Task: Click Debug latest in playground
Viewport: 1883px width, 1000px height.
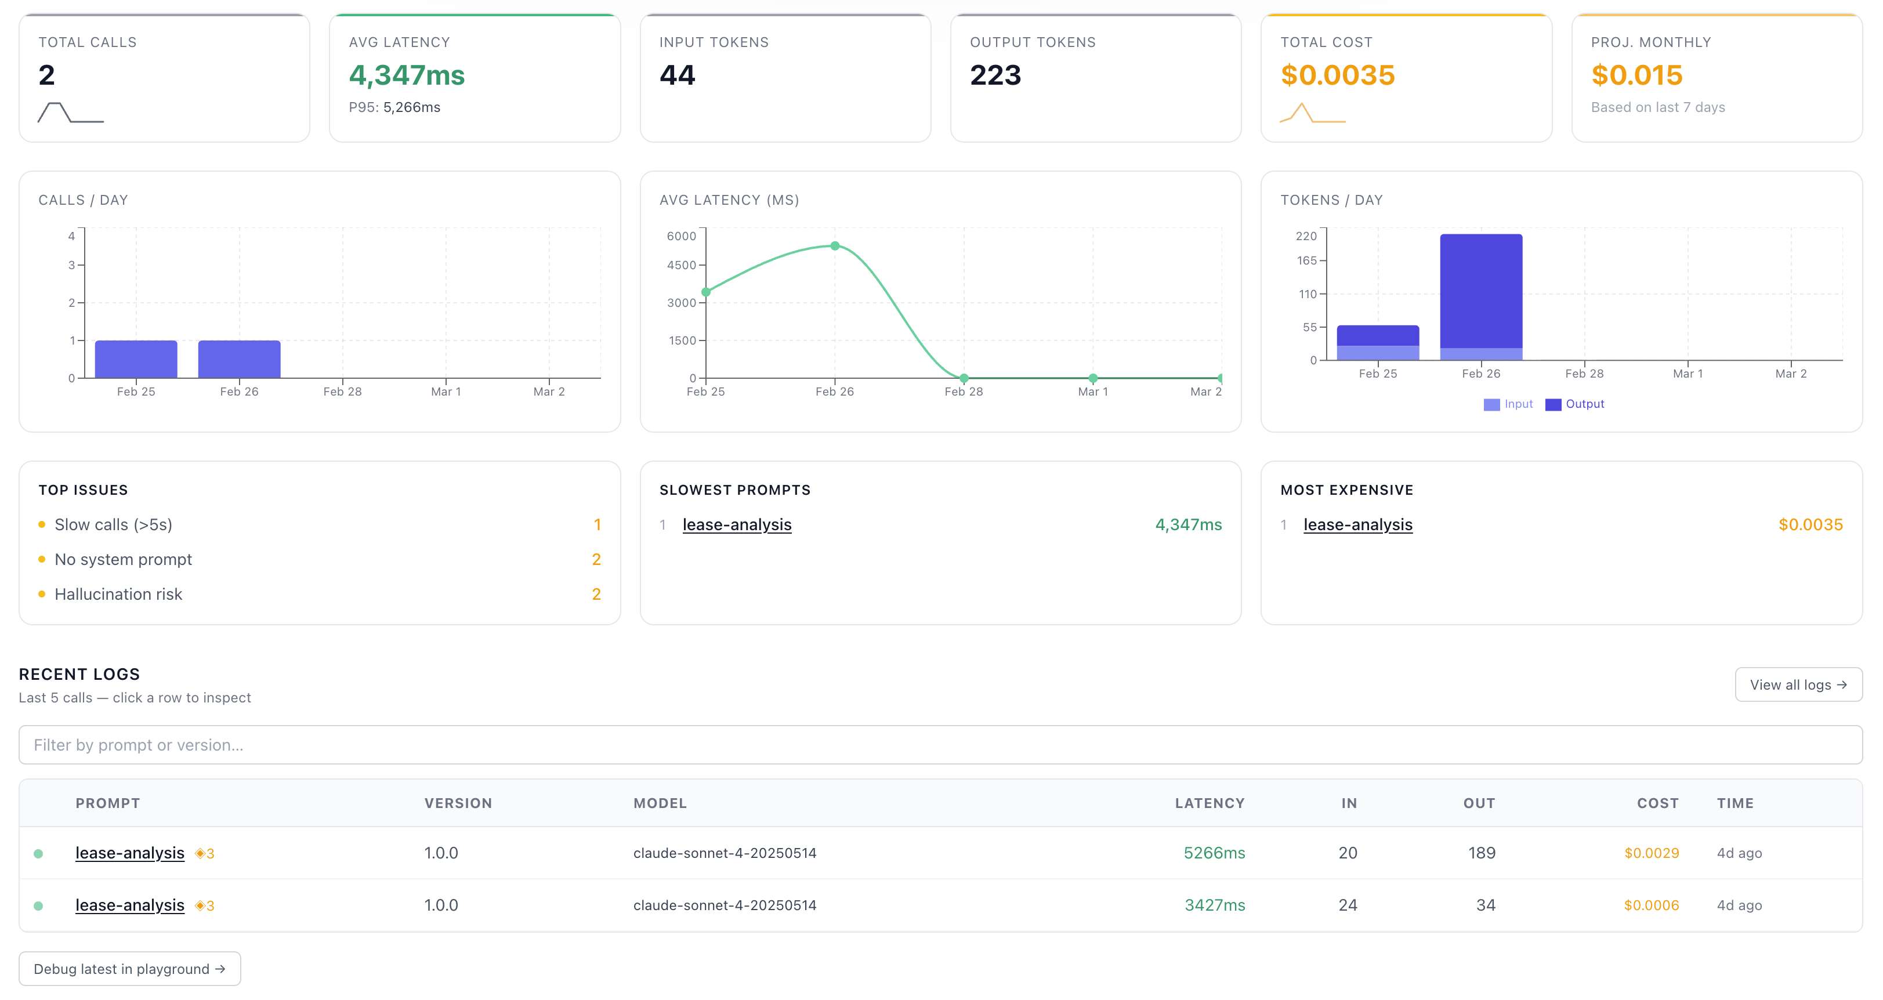Action: click(129, 969)
